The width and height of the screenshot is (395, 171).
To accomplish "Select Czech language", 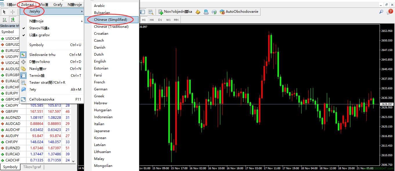I will (x=112, y=41).
